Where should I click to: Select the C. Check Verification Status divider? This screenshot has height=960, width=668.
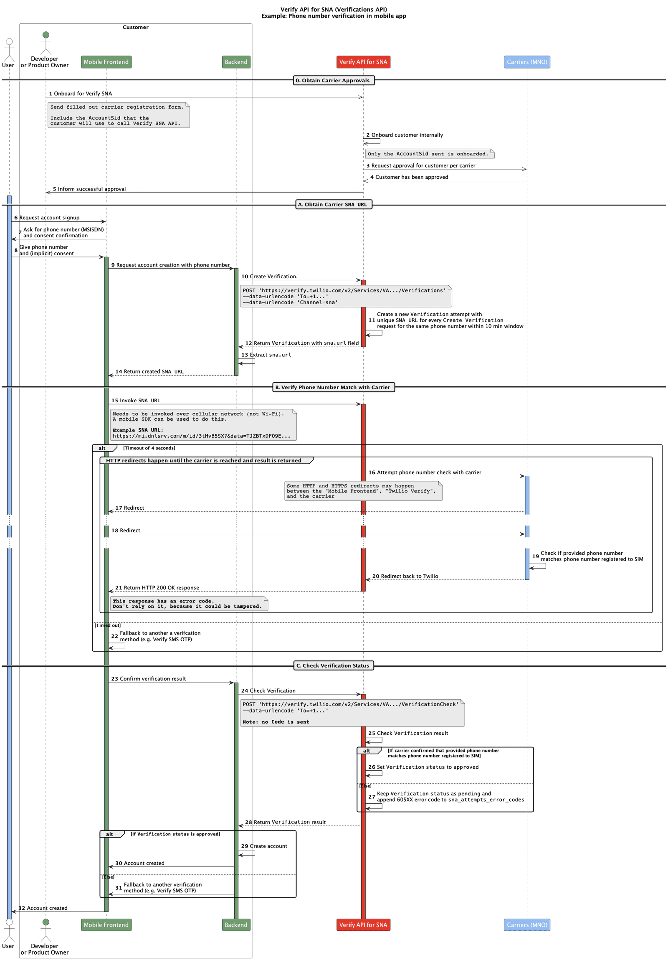coord(333,665)
